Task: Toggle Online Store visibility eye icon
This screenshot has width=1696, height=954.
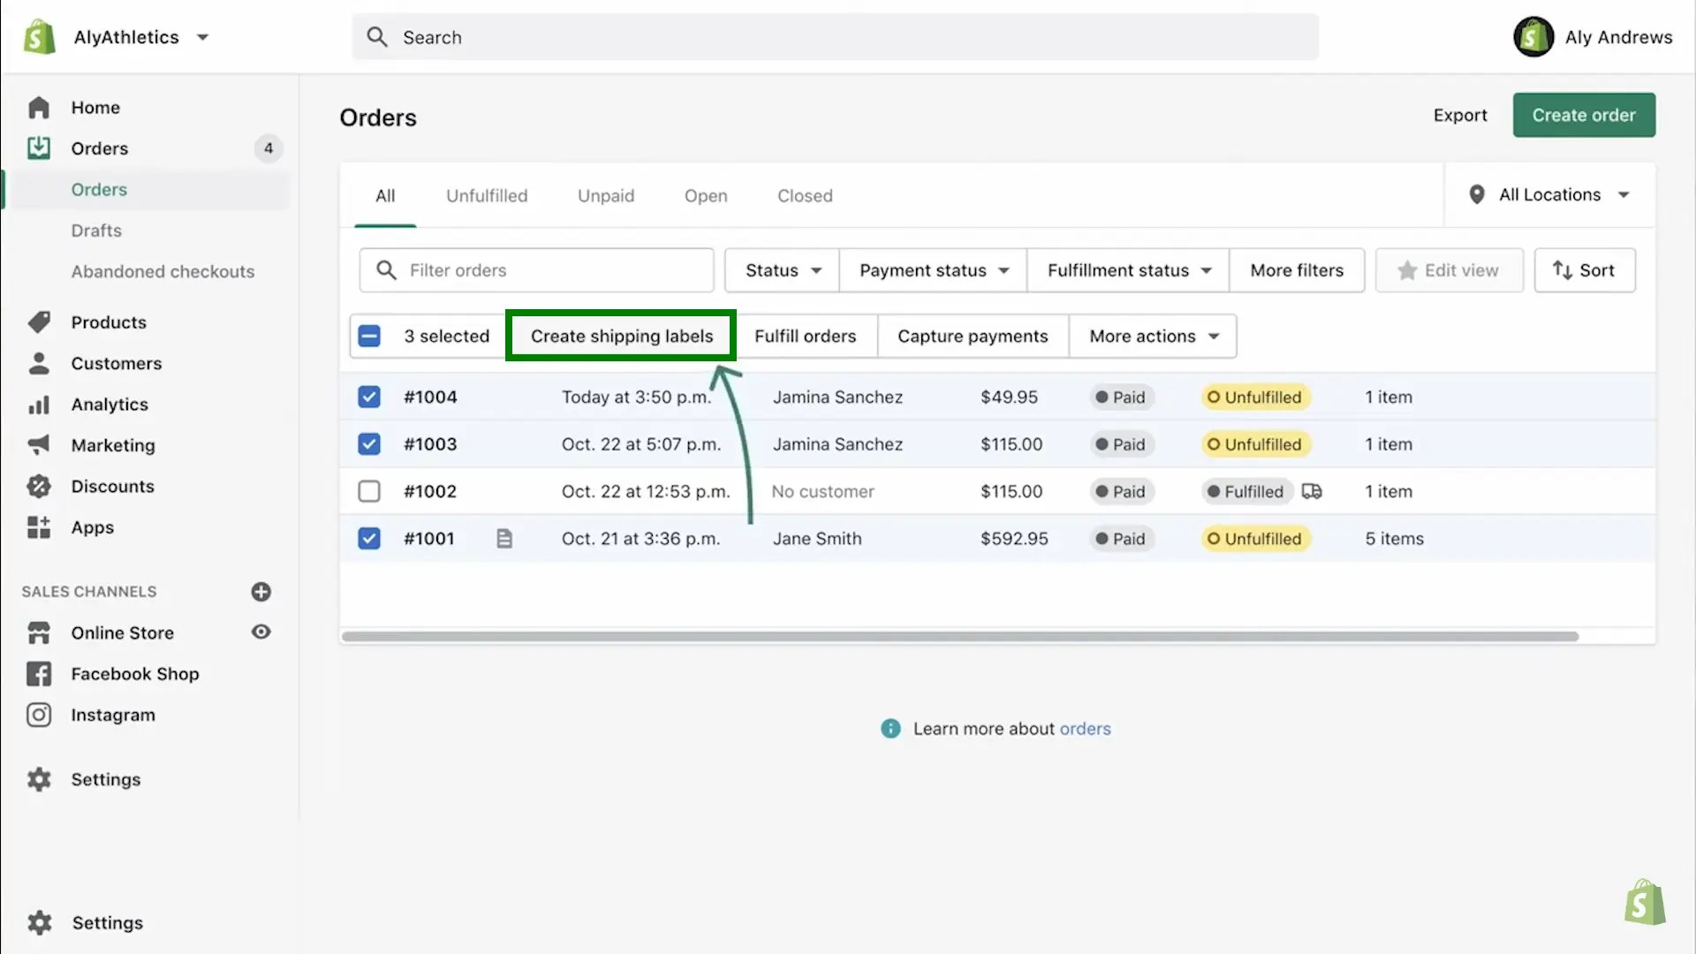Action: (x=261, y=632)
